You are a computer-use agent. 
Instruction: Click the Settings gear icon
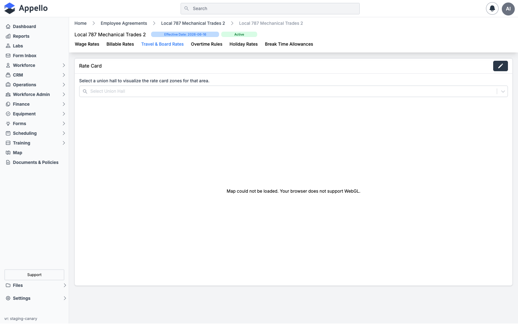[x=8, y=298]
